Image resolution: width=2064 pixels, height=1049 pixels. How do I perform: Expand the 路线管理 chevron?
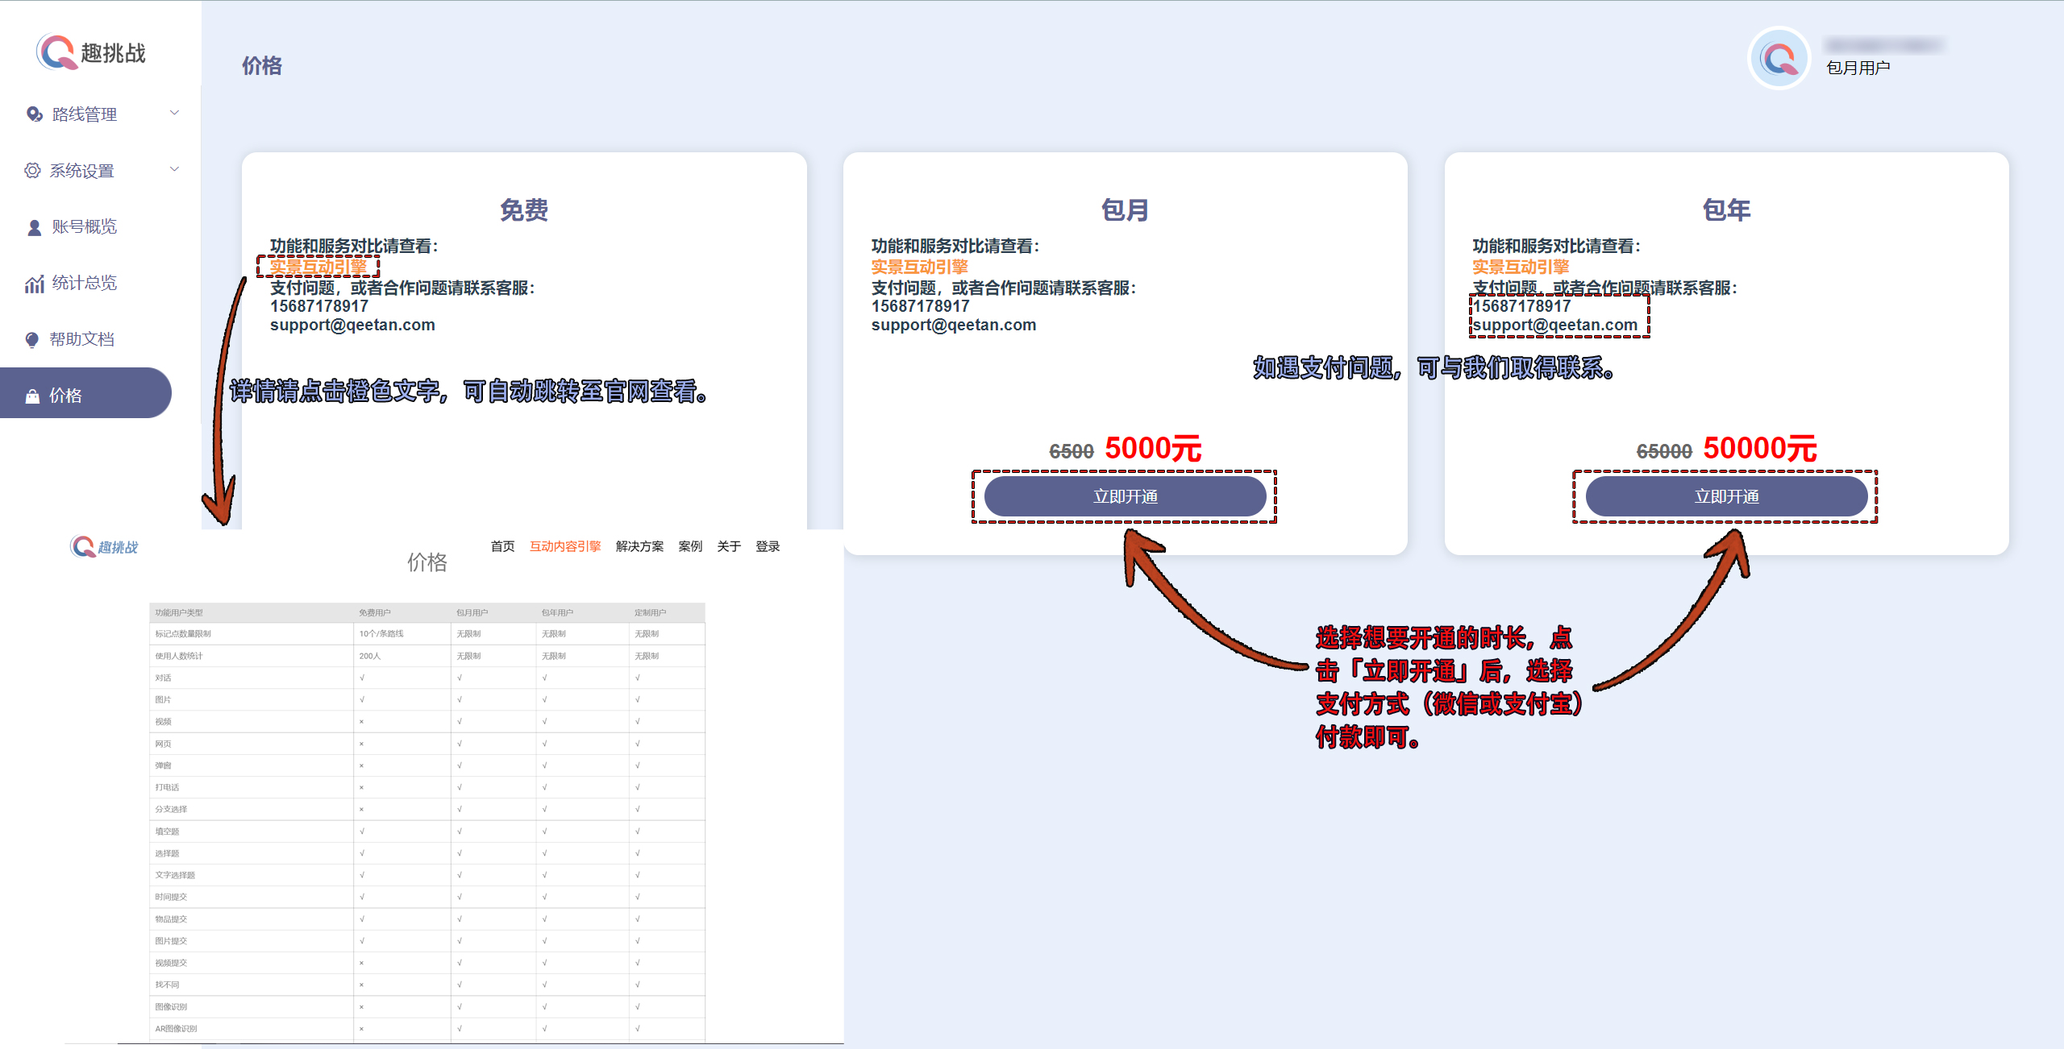point(174,113)
